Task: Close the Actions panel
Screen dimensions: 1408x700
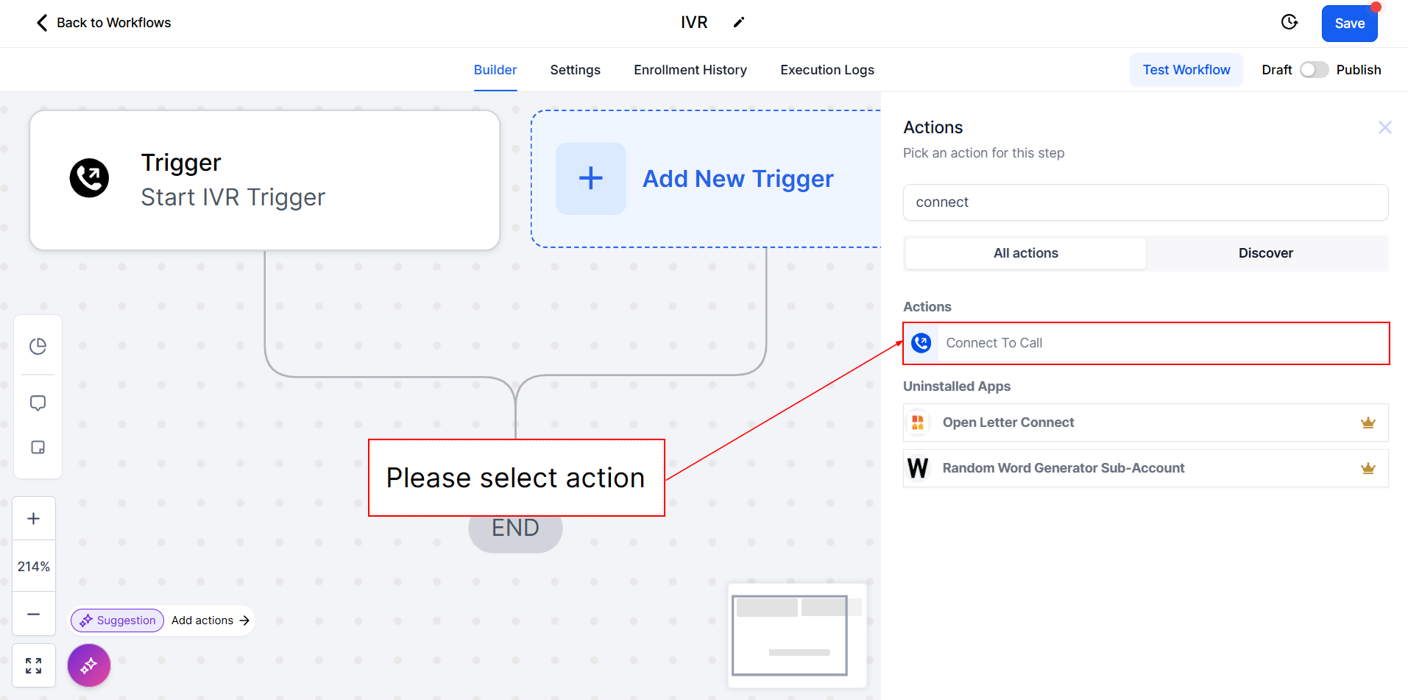Action: pyautogui.click(x=1384, y=127)
